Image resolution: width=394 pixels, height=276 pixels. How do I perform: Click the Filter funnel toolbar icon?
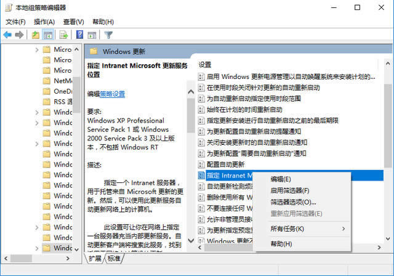coord(108,35)
